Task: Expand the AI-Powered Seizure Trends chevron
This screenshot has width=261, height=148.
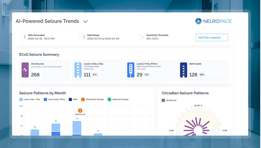Action: point(85,22)
